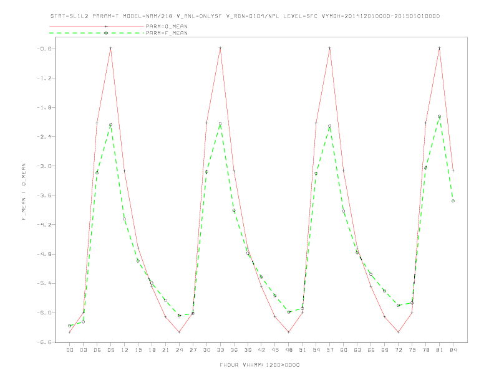
Task: Select the green F_MEAN circle marker at hour 72
Action: (398, 305)
